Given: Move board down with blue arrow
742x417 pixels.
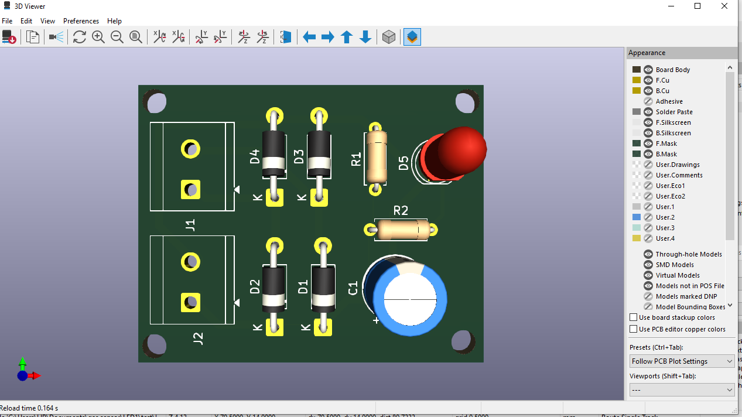Looking at the screenshot, I should [x=365, y=37].
